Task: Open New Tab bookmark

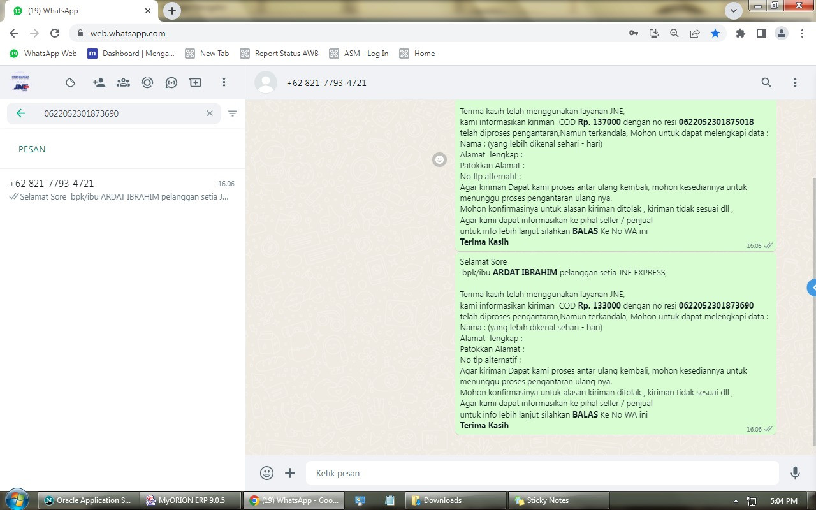Action: [x=207, y=54]
